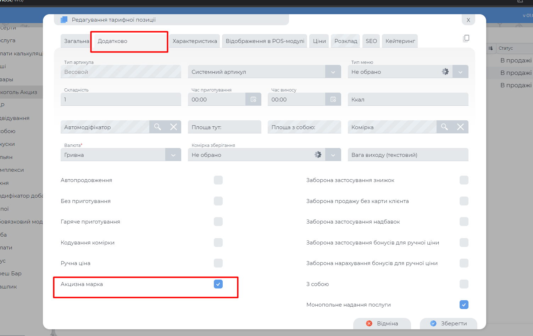The image size is (533, 336).
Task: Clear the Комірка field with X icon
Action: [x=460, y=127]
